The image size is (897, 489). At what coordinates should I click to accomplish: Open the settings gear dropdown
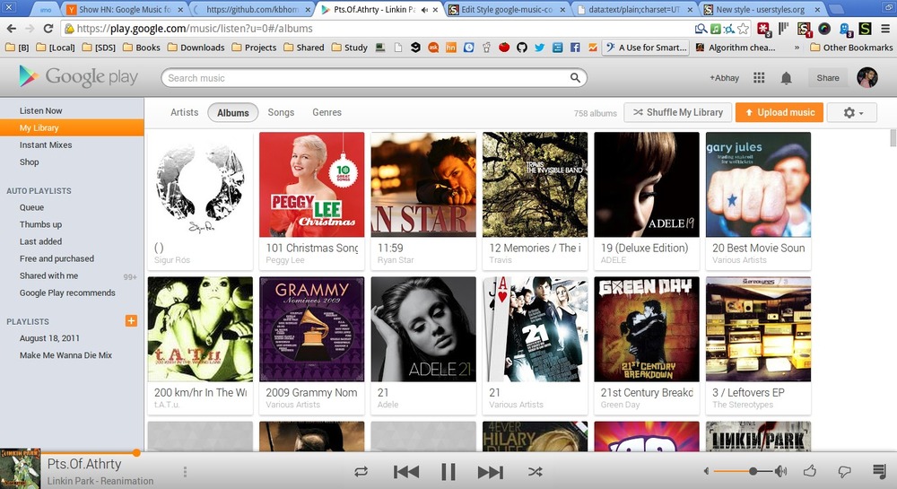853,113
